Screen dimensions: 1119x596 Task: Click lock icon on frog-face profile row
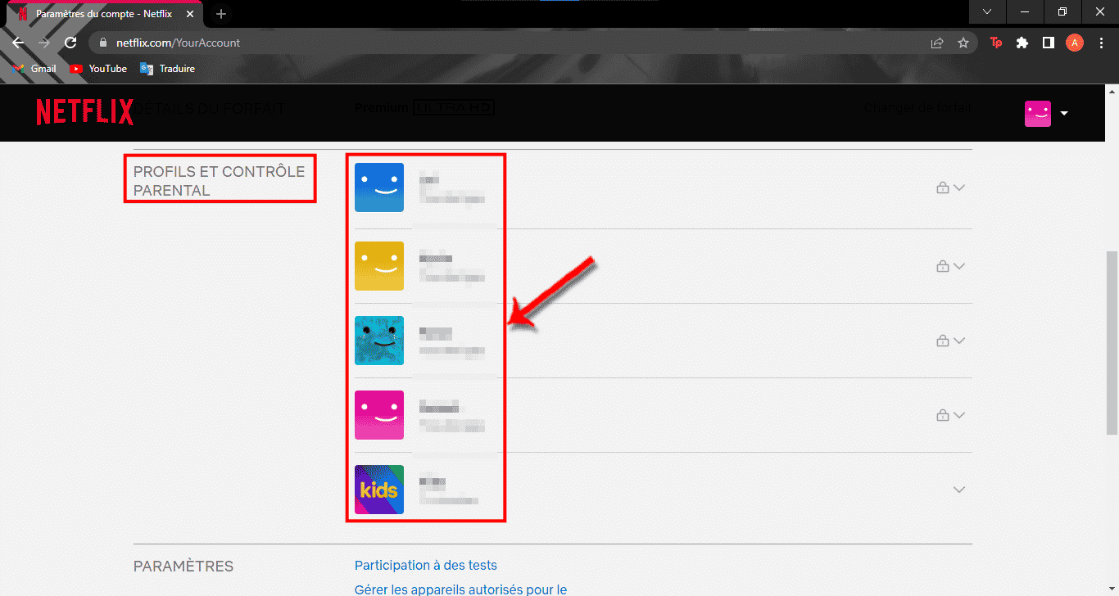pyautogui.click(x=942, y=341)
